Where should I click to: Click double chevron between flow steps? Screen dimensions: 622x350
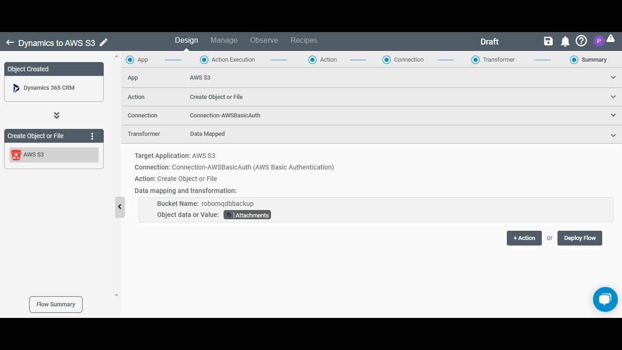[56, 116]
